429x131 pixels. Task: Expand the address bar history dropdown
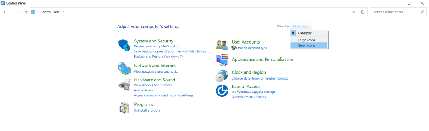354,12
